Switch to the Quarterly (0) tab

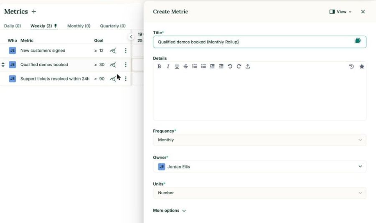113,26
